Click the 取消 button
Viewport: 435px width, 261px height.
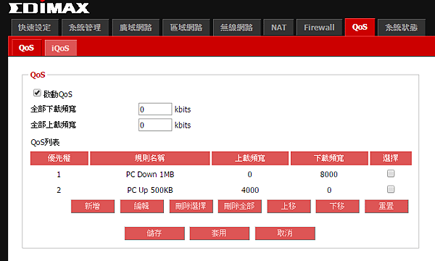click(x=285, y=233)
